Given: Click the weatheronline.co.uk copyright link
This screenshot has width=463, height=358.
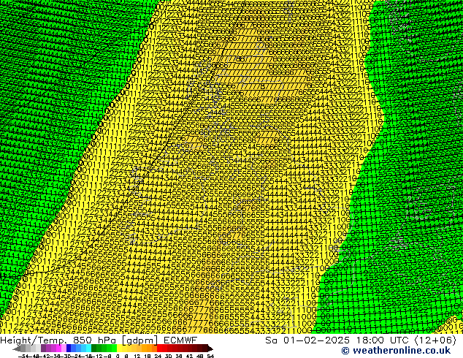Looking at the screenshot, I should tap(396, 351).
